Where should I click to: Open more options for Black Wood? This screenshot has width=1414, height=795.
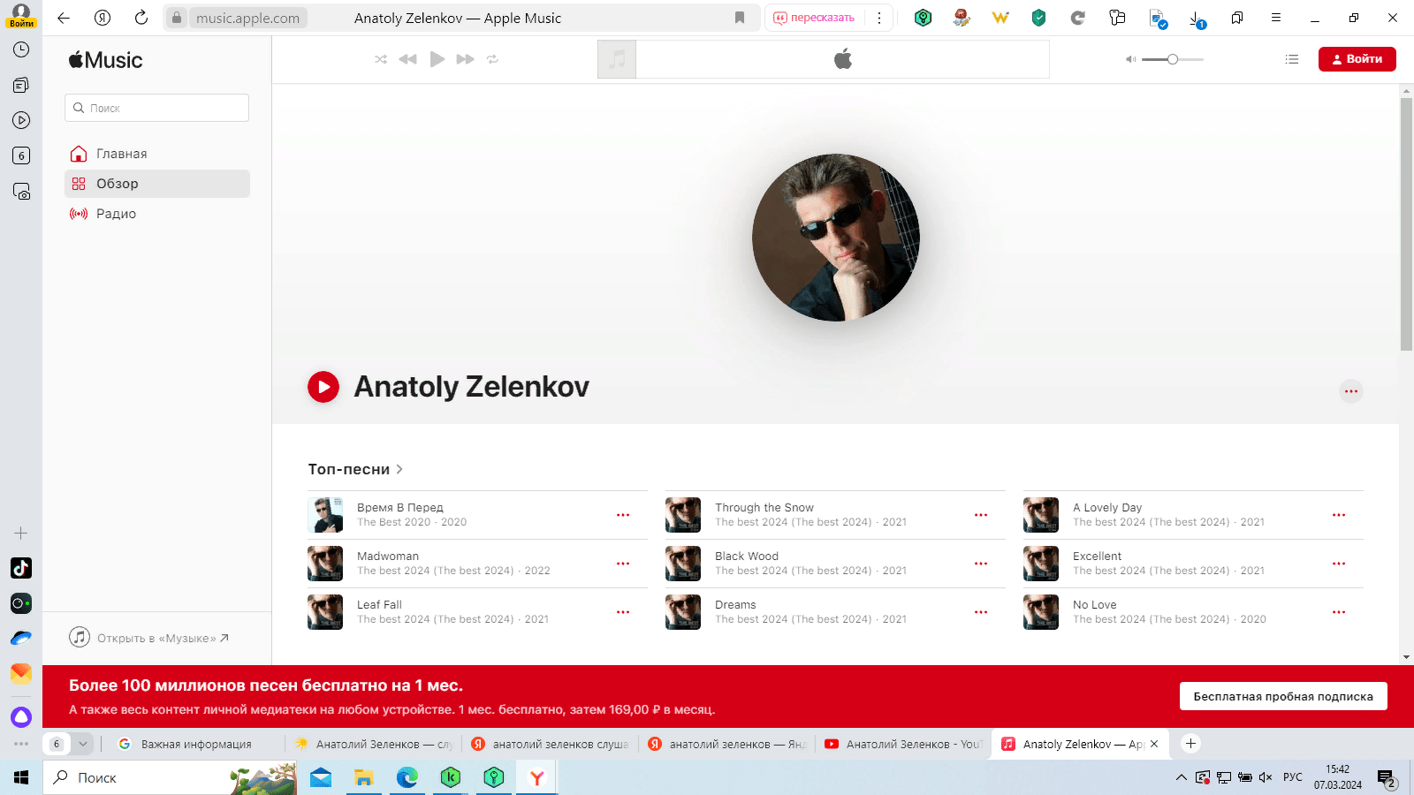tap(981, 564)
